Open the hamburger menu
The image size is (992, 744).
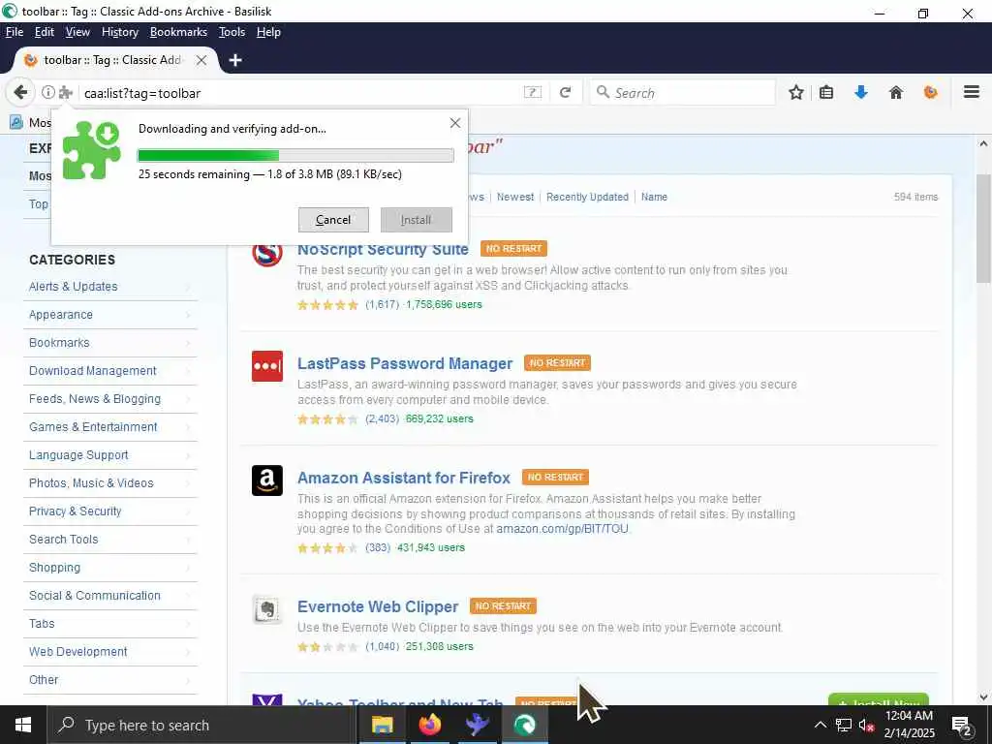[x=972, y=92]
